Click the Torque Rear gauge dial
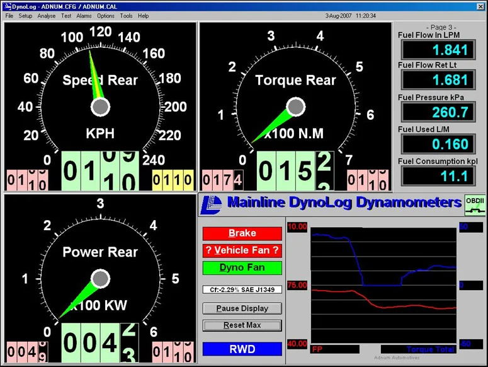This screenshot has width=488, height=367. point(296,107)
